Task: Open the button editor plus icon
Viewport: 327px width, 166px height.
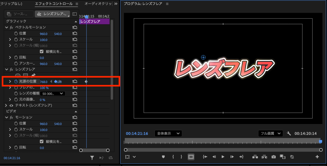Action: coord(317,157)
